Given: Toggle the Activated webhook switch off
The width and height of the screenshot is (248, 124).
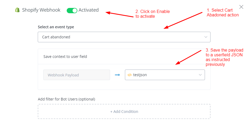Looking at the screenshot, I should (72, 10).
